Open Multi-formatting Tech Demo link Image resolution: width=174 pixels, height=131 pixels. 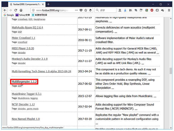41,71
